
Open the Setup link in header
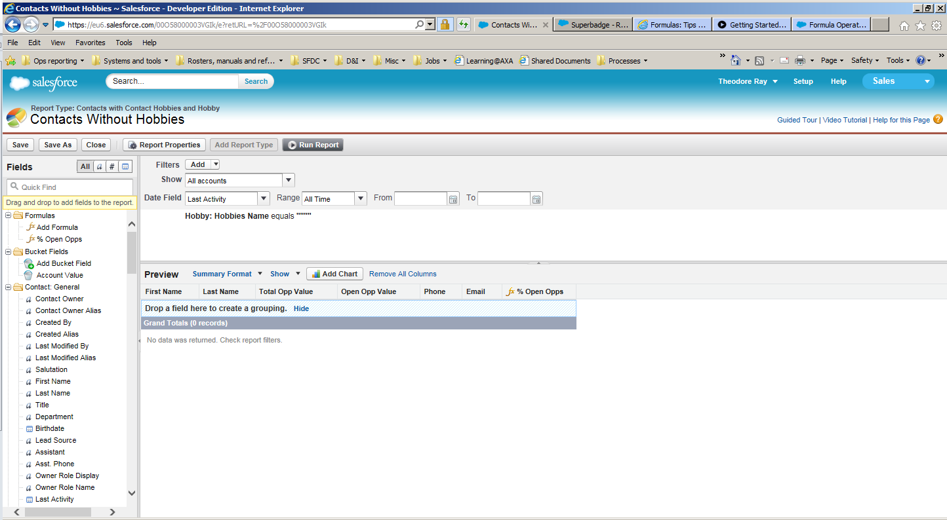pos(803,81)
